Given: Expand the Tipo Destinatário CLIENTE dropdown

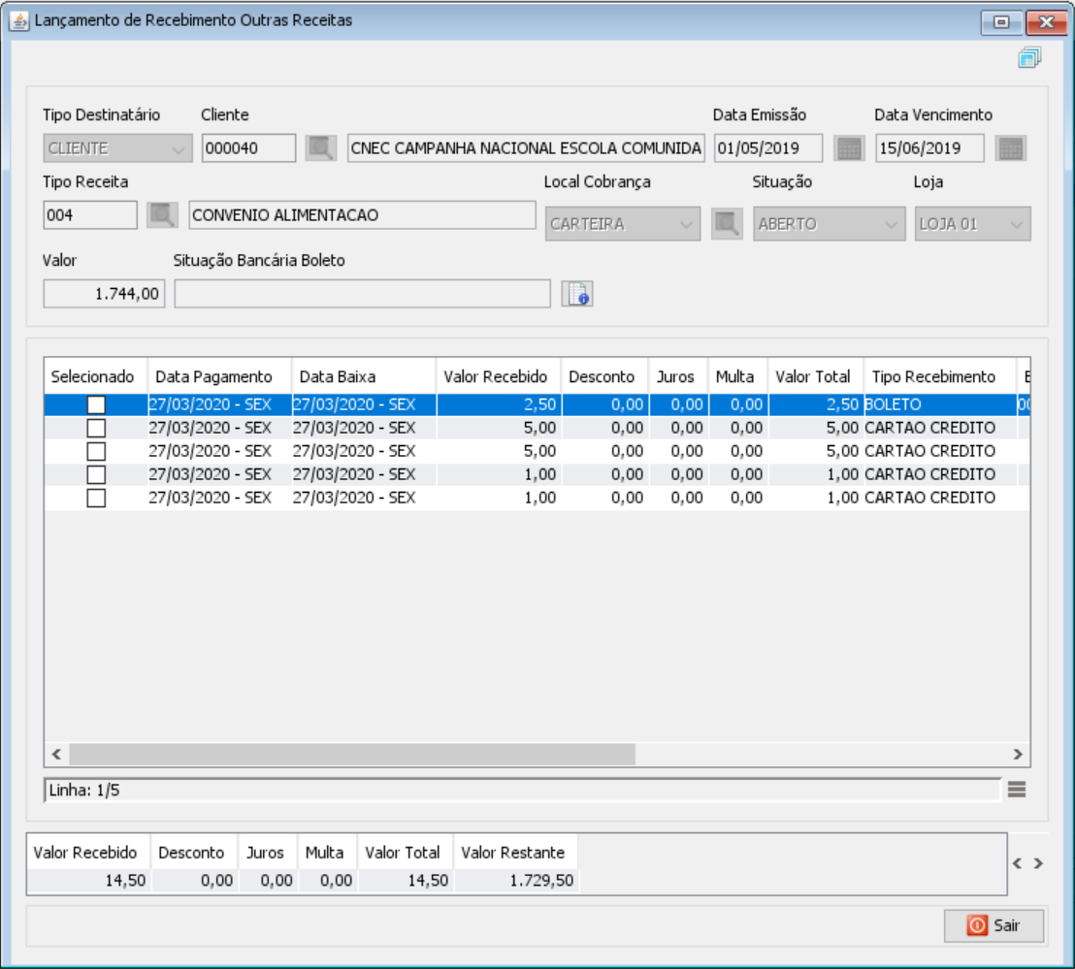Looking at the screenshot, I should click(x=116, y=149).
